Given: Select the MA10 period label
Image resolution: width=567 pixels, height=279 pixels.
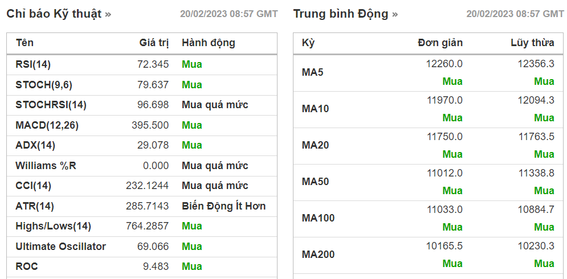Looking at the screenshot, I should click(x=315, y=109).
